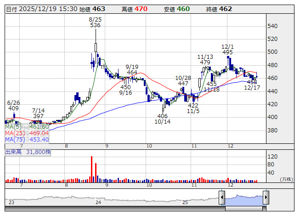Click the 9/19 464 label
Screen dimensions: 300x216
(x=132, y=70)
